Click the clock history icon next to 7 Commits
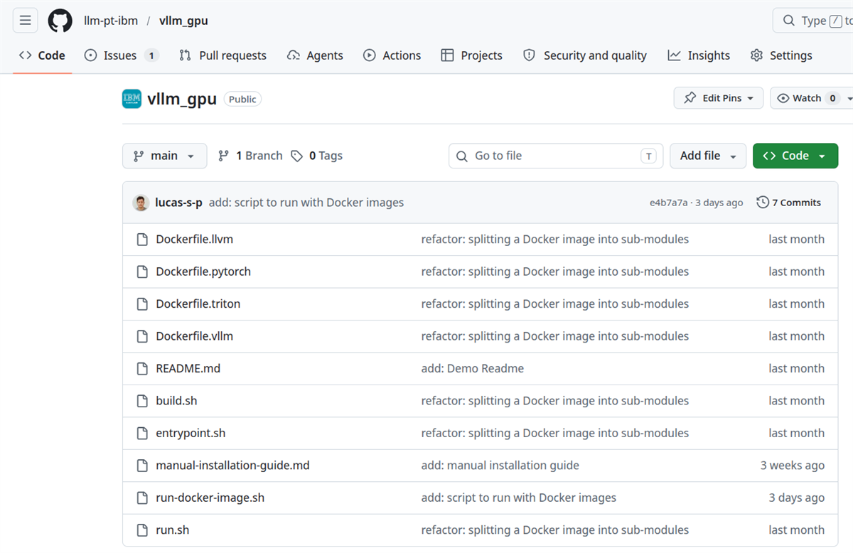Viewport: 853px width, 553px height. coord(763,203)
